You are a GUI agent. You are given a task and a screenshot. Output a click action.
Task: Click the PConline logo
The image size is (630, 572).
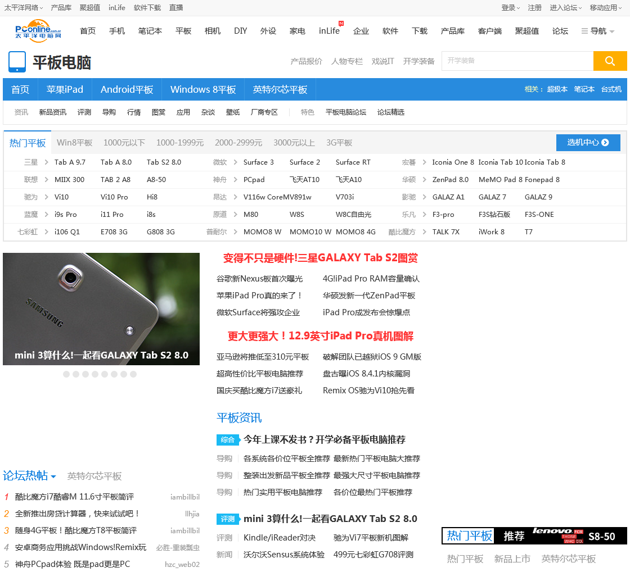tap(38, 30)
